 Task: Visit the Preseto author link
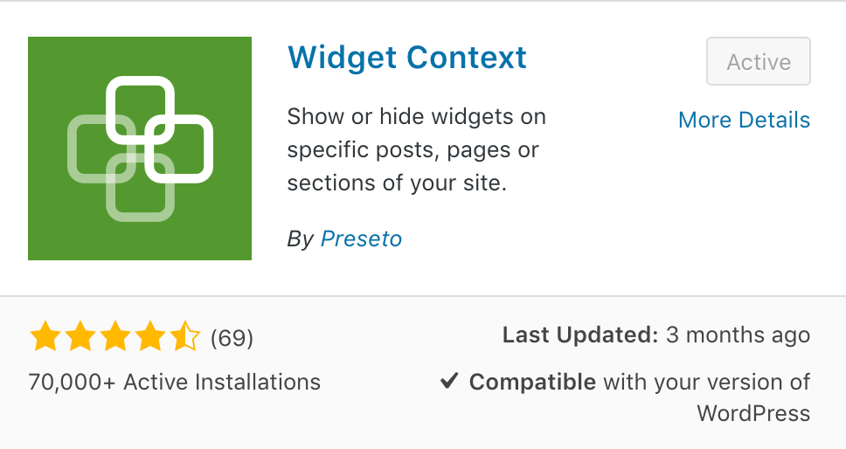pyautogui.click(x=362, y=238)
